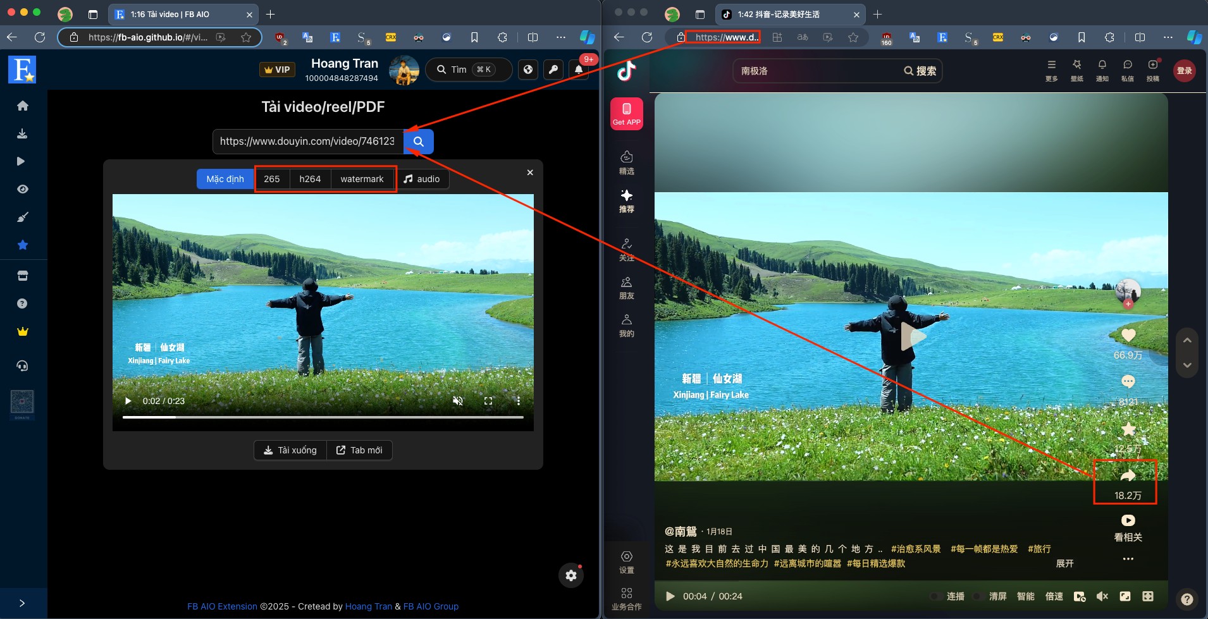This screenshot has height=619, width=1208.
Task: Go to next Douyin video down chevron
Action: click(1187, 365)
